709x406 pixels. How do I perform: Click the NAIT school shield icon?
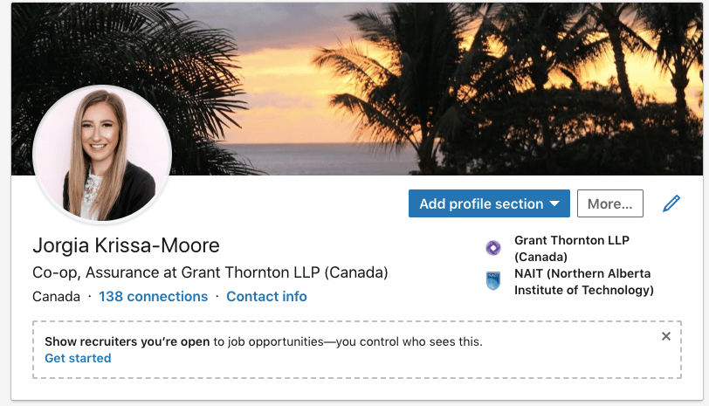(493, 281)
